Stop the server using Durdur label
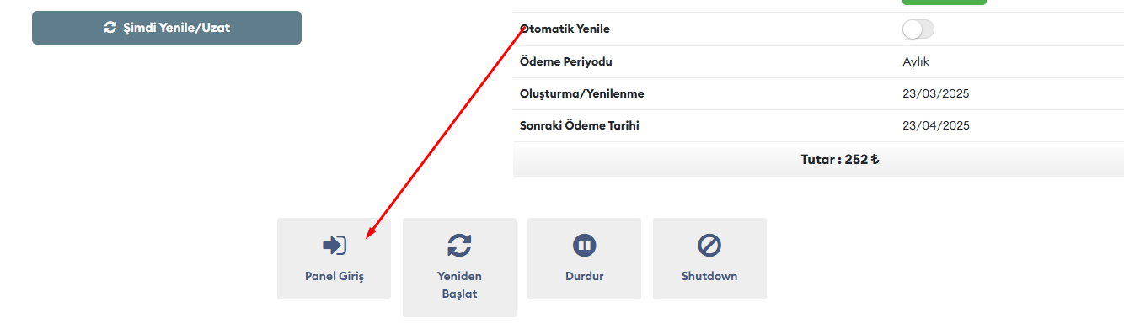 click(x=584, y=276)
